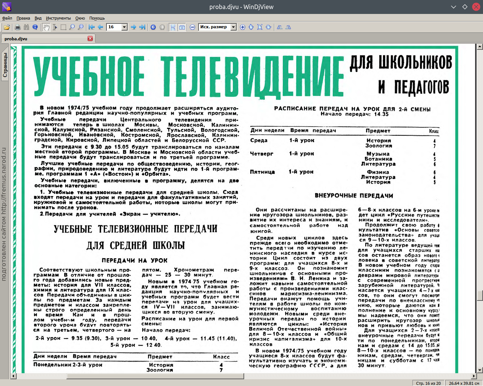Go to the first page
Viewport: 483px width, 386px height.
tap(92, 27)
